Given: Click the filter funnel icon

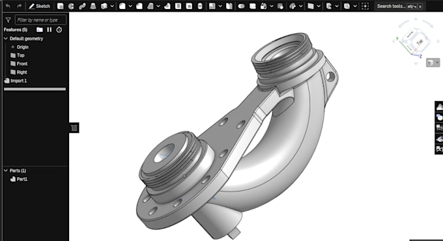Looking at the screenshot, I should [x=8, y=20].
